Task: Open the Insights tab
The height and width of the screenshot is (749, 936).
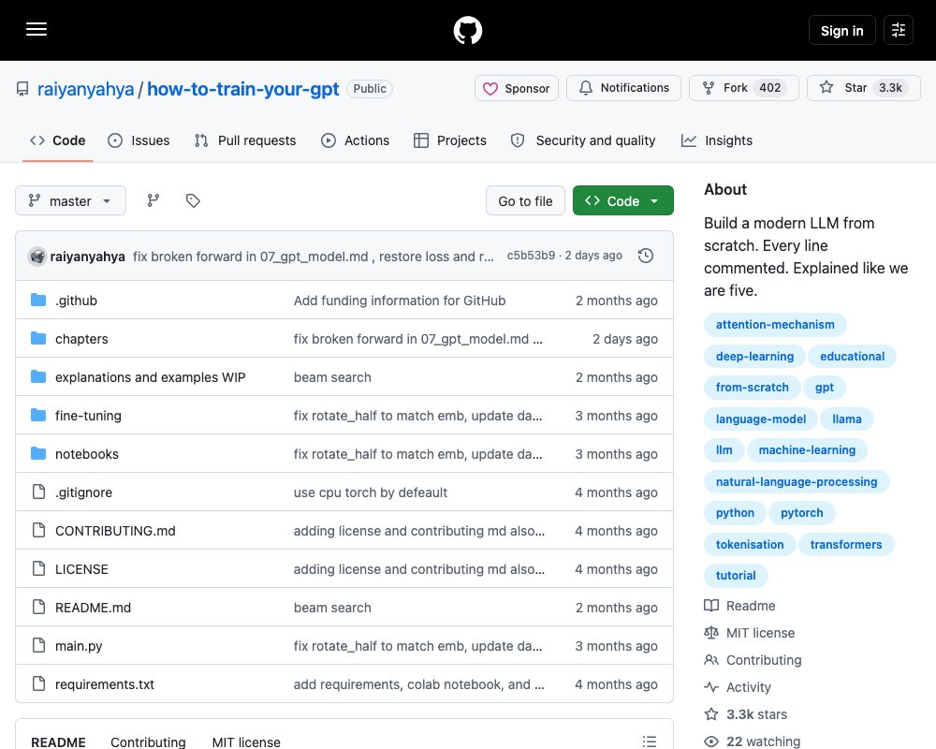Action: point(717,140)
